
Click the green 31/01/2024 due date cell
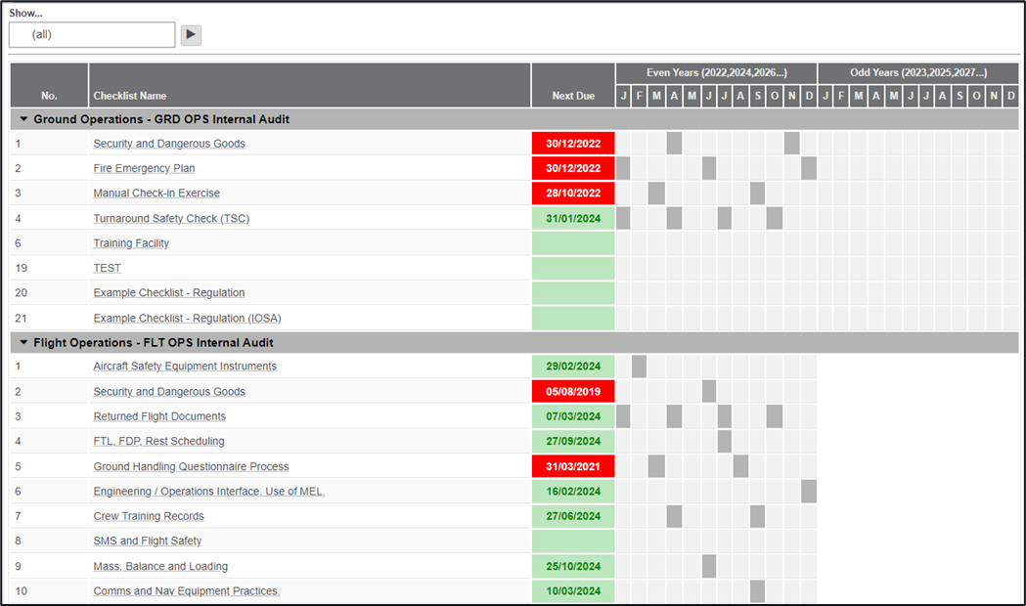pyautogui.click(x=573, y=219)
